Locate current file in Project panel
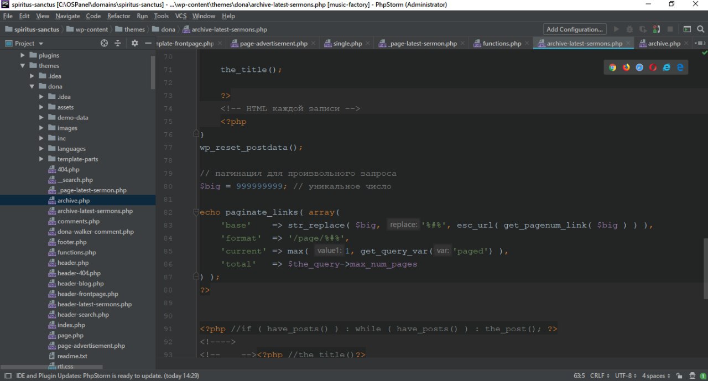 104,43
